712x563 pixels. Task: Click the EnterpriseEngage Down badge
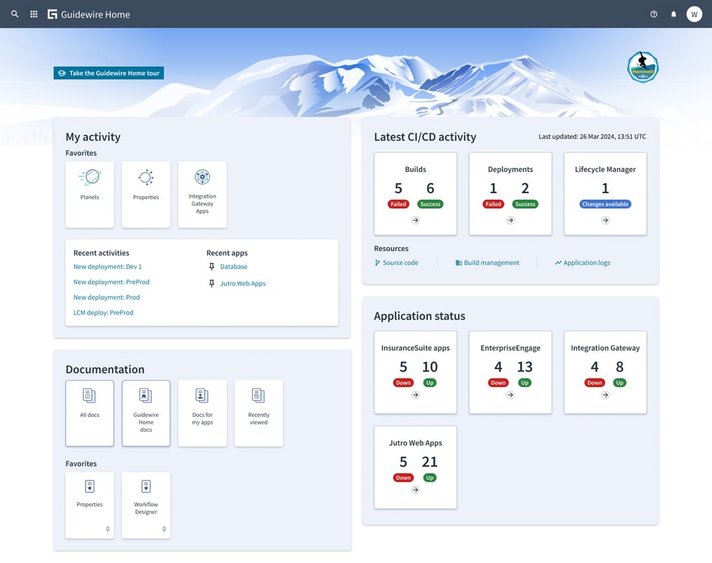498,383
